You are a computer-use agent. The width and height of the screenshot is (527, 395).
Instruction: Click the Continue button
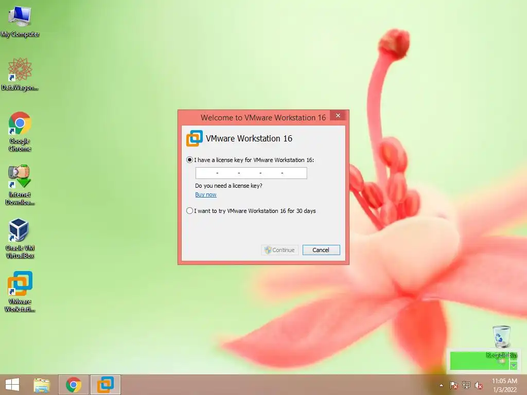279,250
